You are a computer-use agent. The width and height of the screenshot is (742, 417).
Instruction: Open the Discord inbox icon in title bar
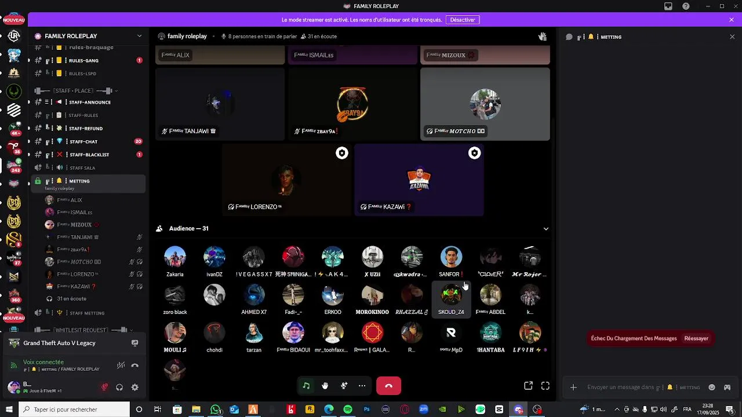tap(668, 6)
